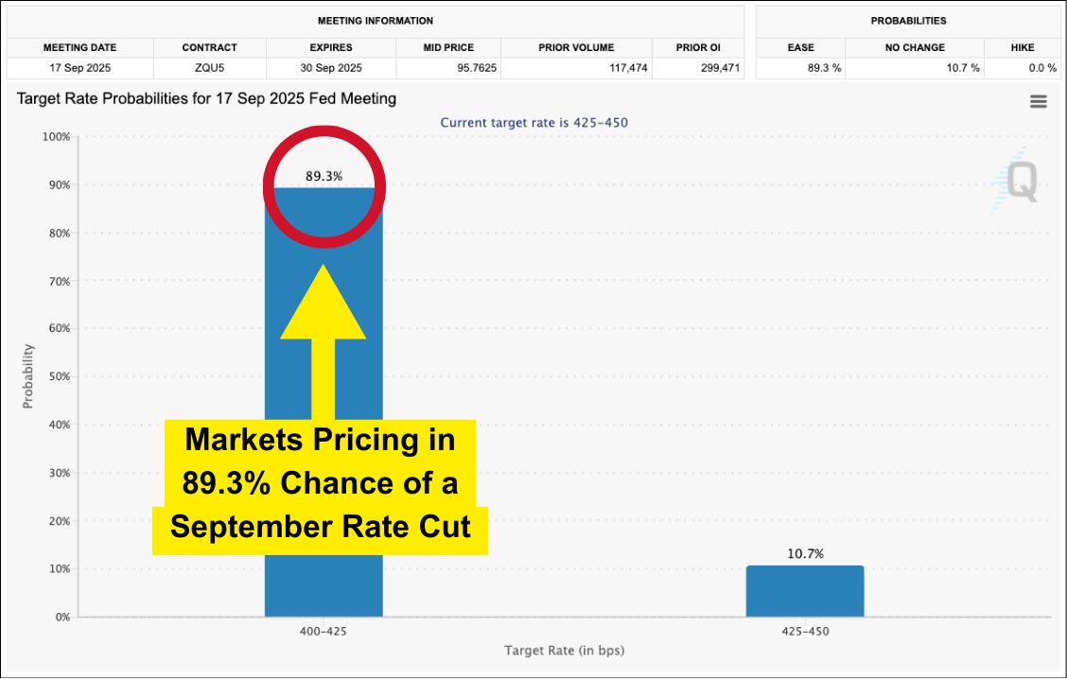
Task: Click the 10.7% bar data label
Action: click(x=804, y=554)
